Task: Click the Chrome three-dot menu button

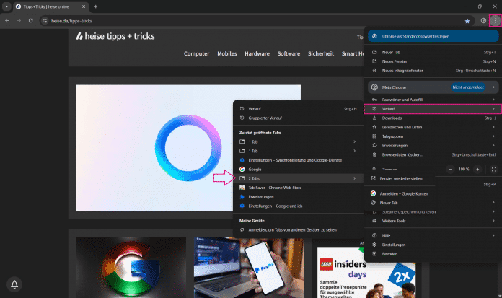Action: [494, 21]
